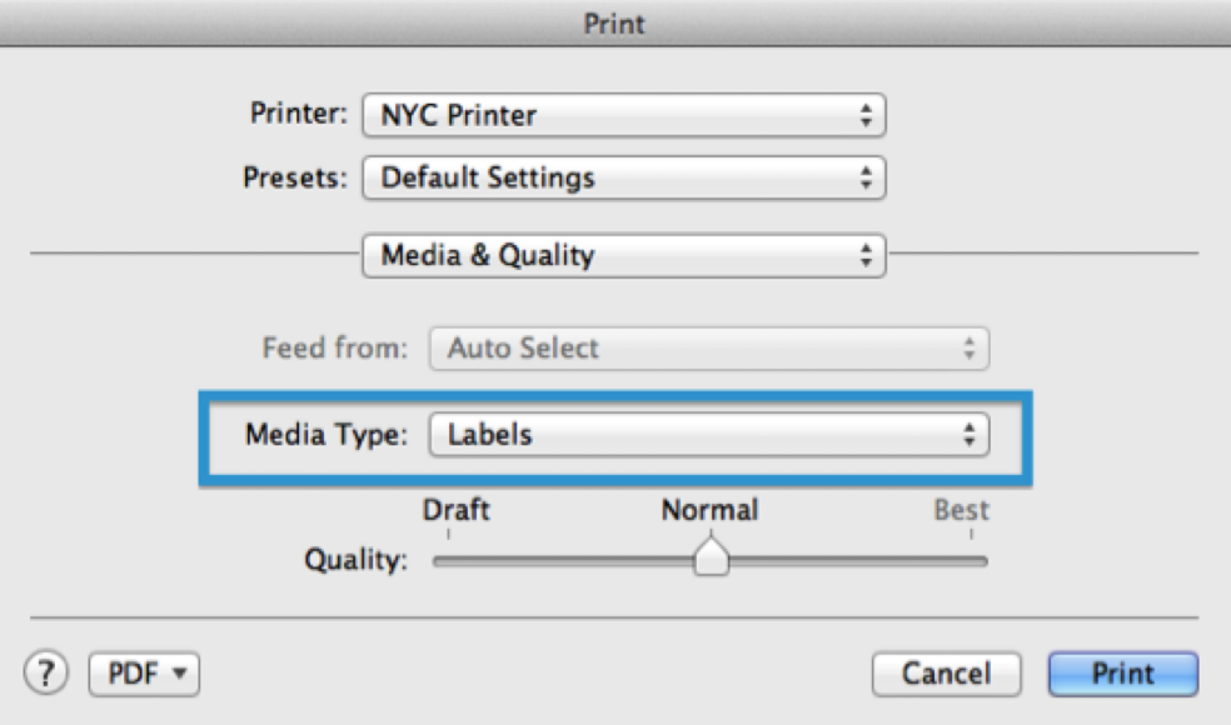Click the arrows on the Media Type popup
The height and width of the screenshot is (725, 1231).
[x=969, y=435]
